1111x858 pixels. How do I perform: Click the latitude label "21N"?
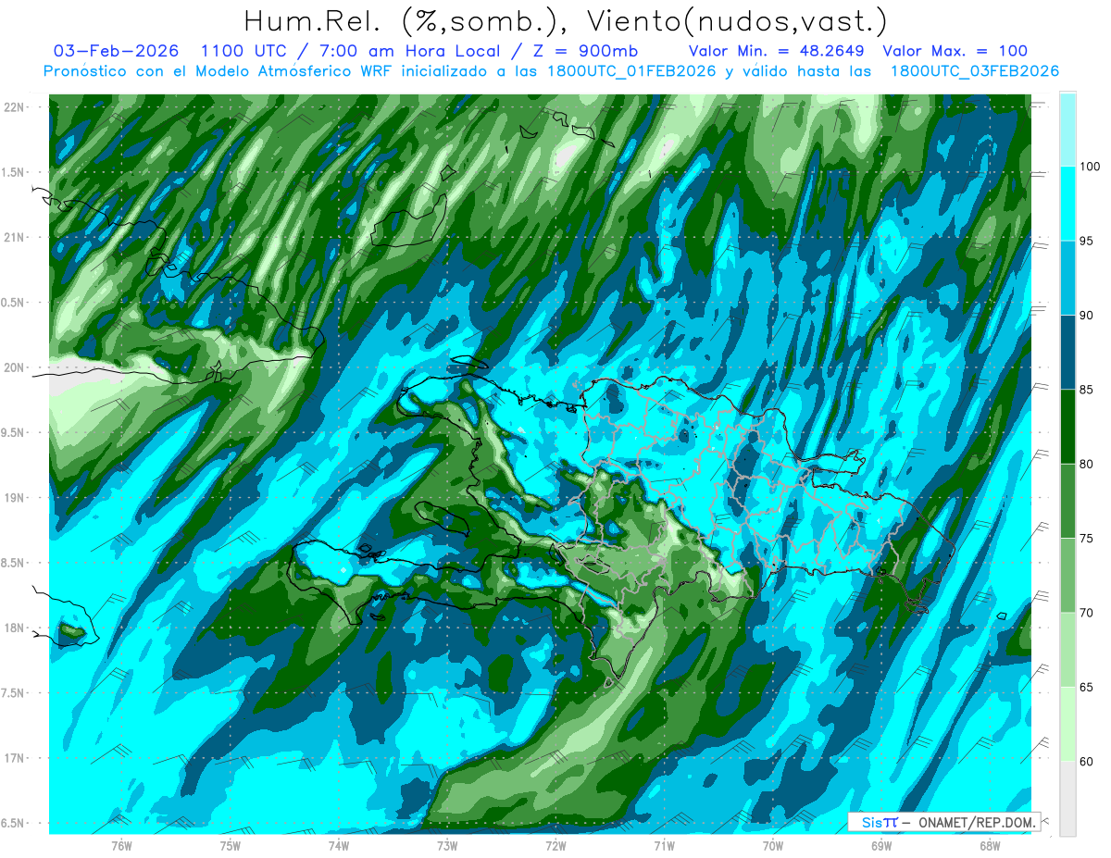click(14, 237)
